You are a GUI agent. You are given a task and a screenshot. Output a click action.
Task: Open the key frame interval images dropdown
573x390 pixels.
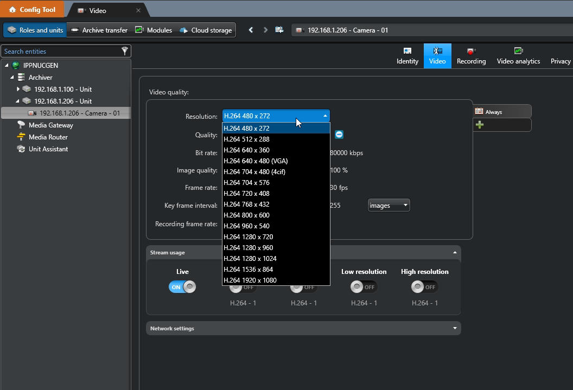(389, 205)
